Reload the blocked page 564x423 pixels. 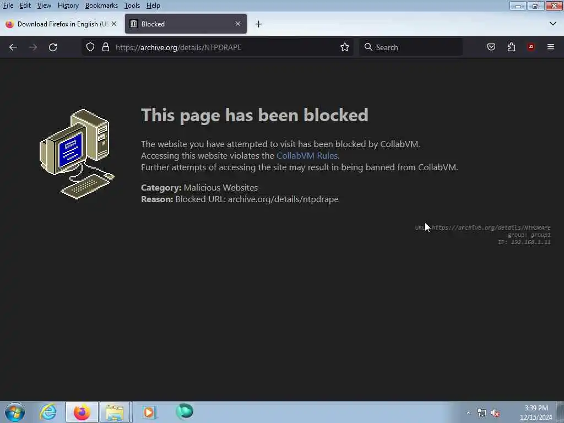(x=53, y=47)
